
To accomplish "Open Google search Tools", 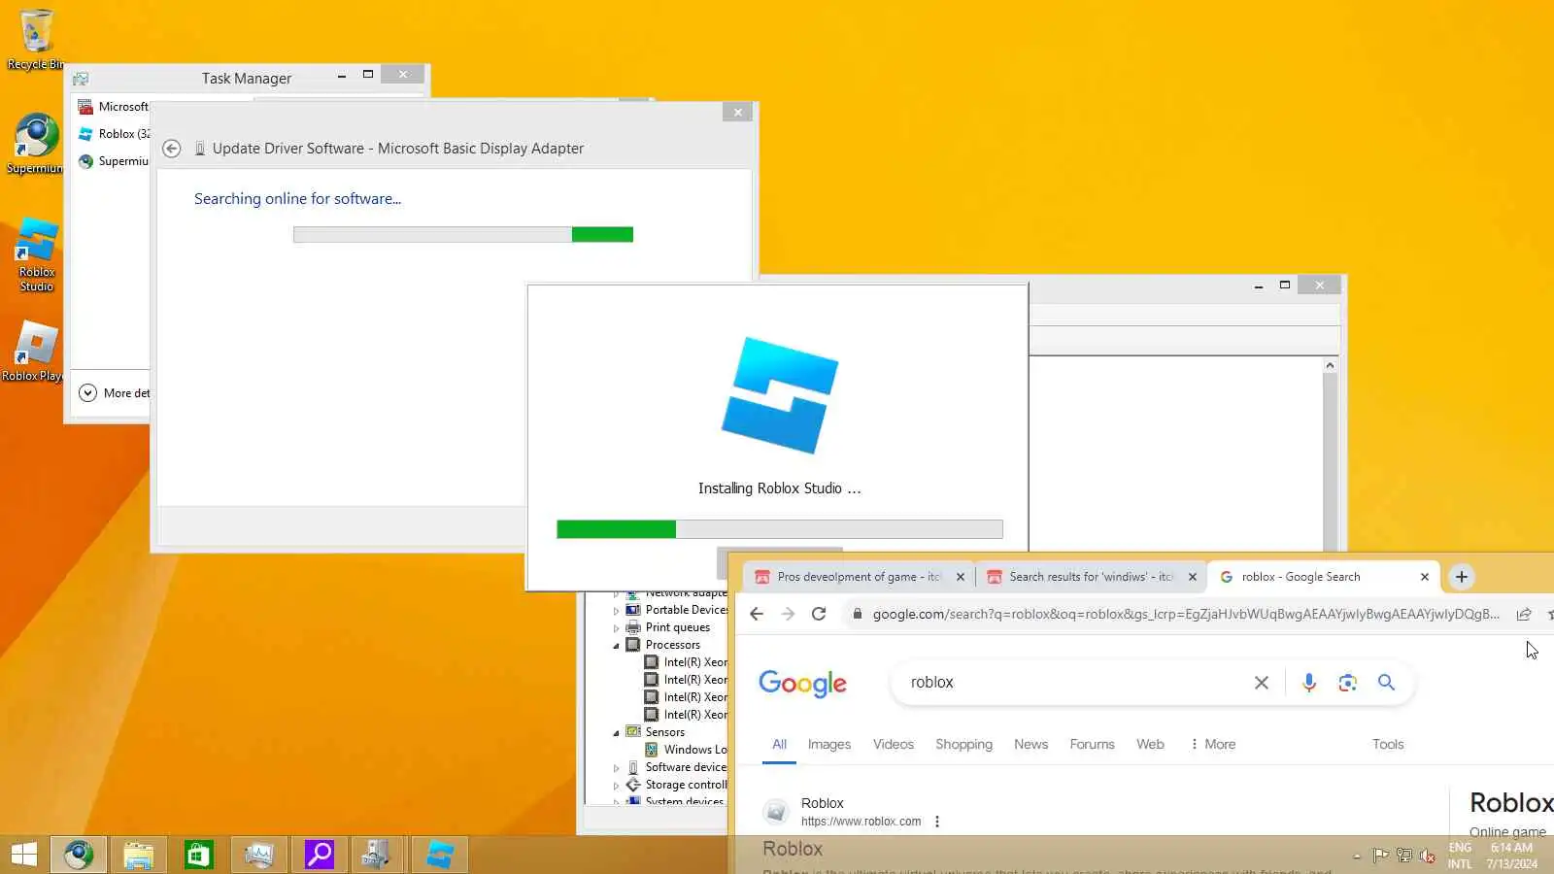I will click(x=1388, y=745).
